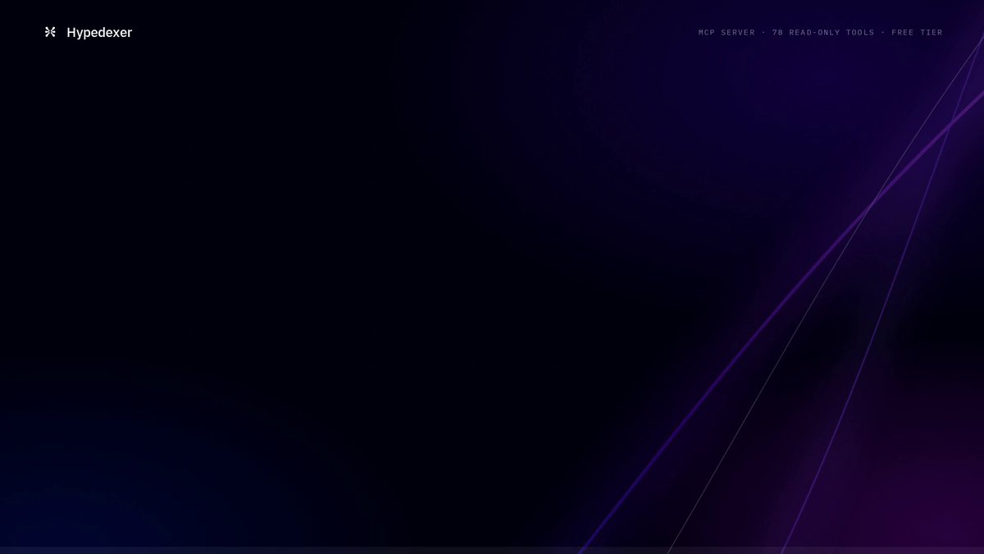Click the "MCP SERVER" header text

pyautogui.click(x=727, y=33)
